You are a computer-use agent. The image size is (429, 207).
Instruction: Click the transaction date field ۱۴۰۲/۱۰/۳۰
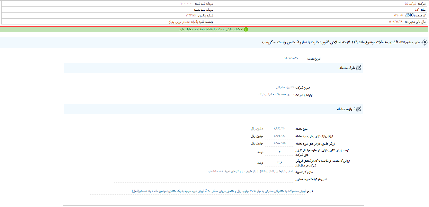click(x=291, y=58)
